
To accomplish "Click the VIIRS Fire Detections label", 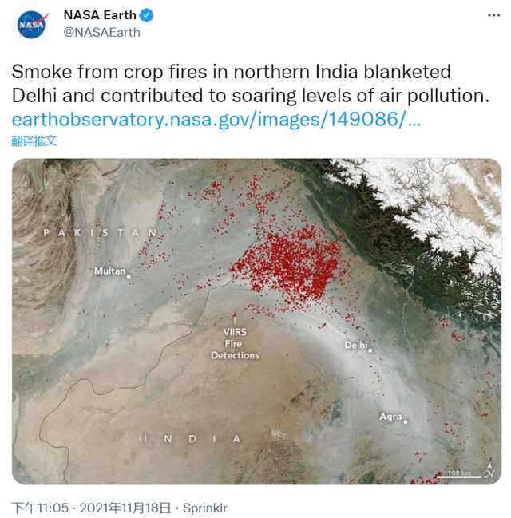I will (x=235, y=343).
